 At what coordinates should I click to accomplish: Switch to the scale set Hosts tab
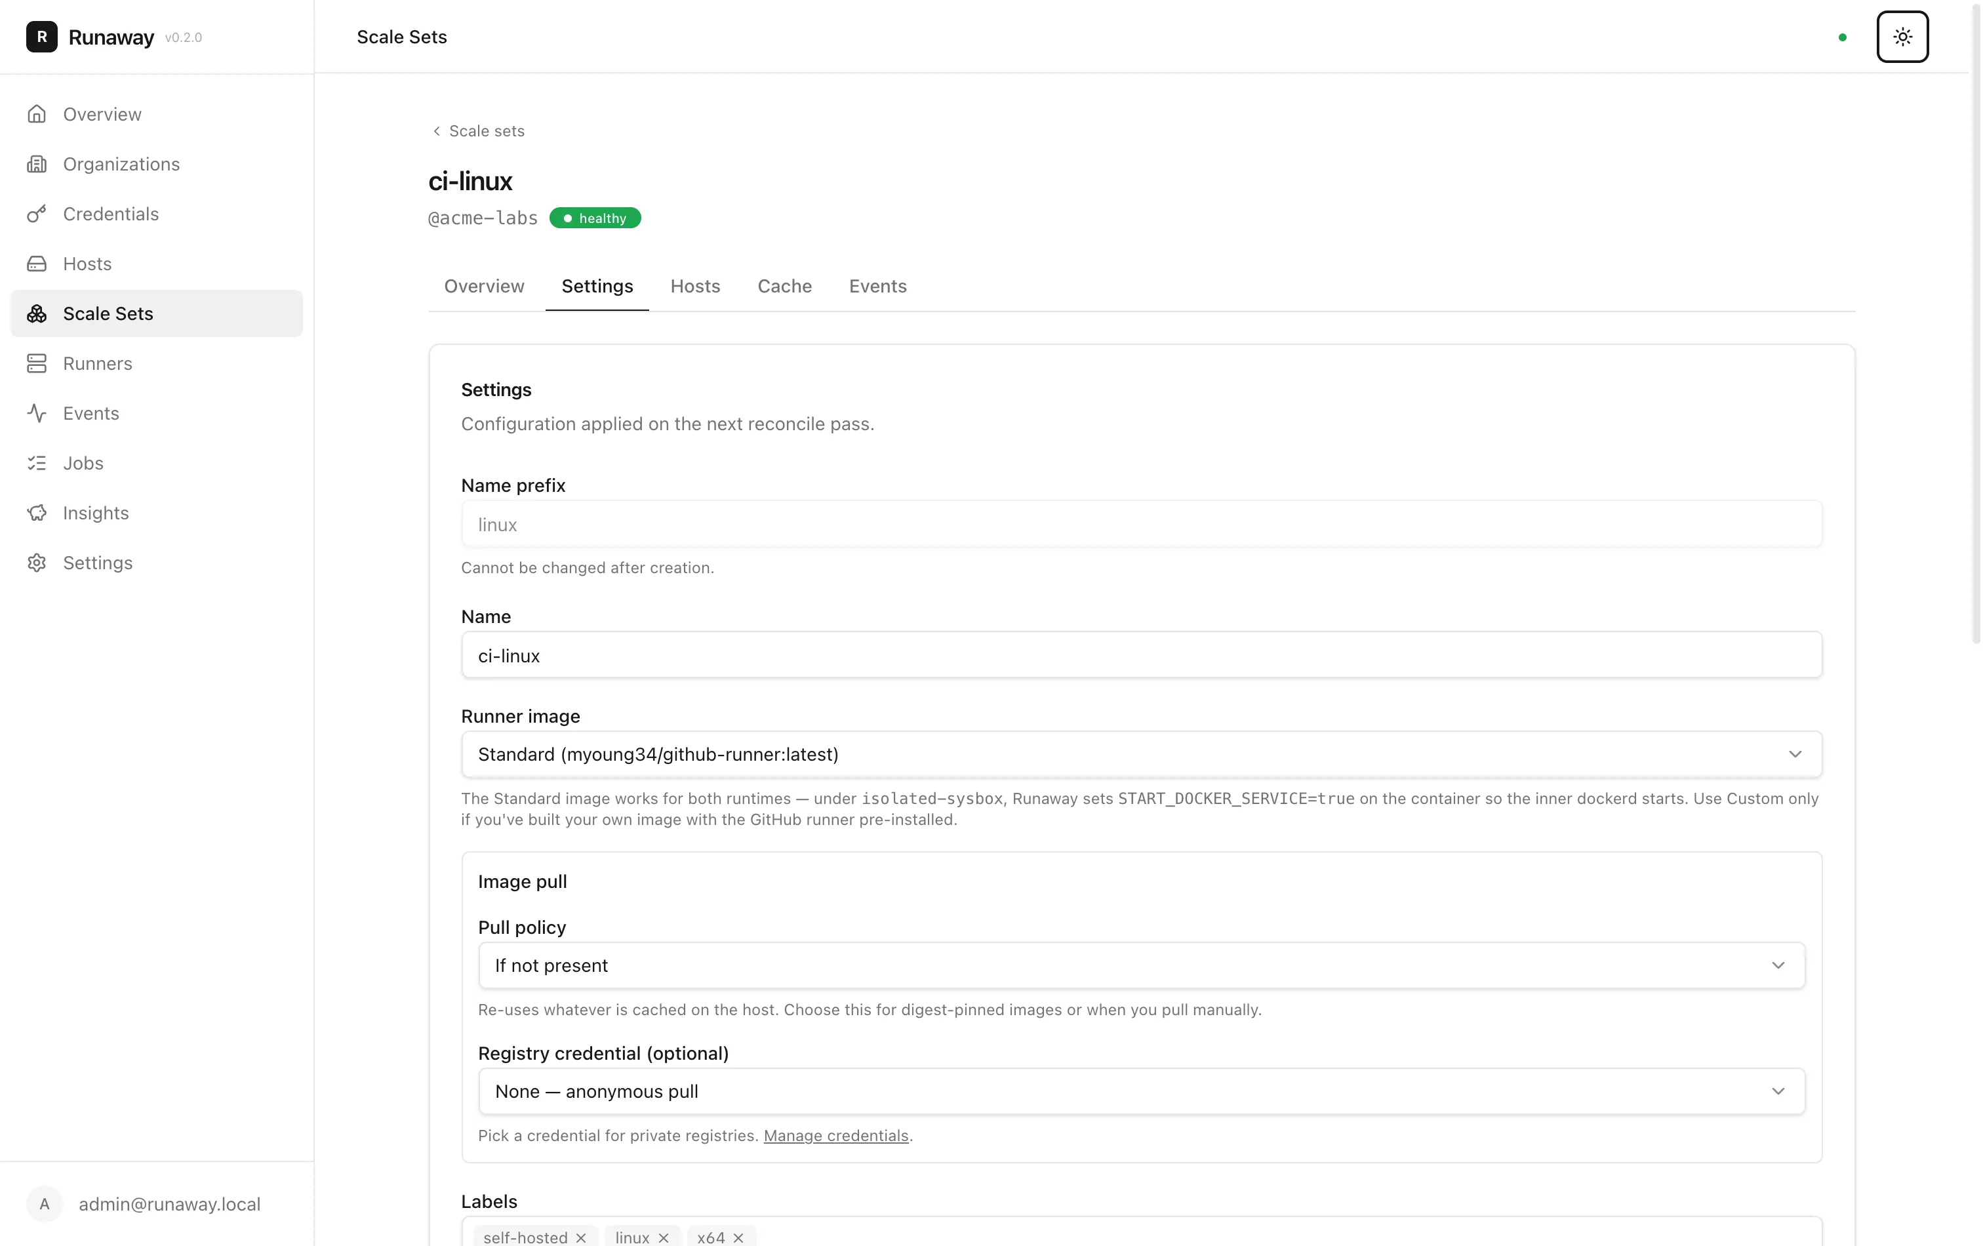pos(695,286)
